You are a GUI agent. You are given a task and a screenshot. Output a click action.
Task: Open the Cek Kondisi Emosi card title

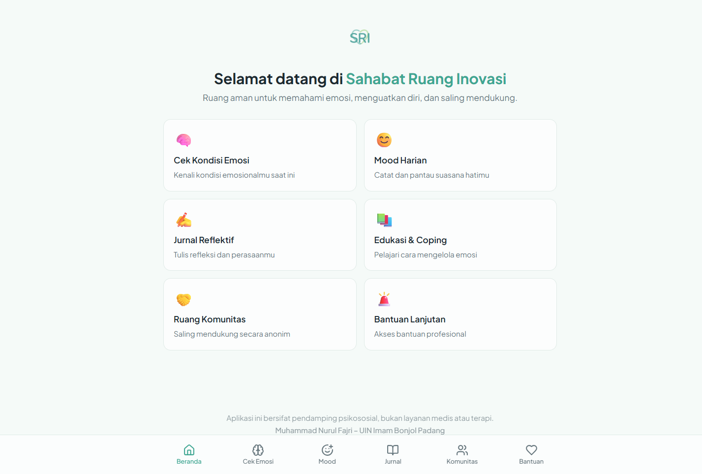coord(212,160)
